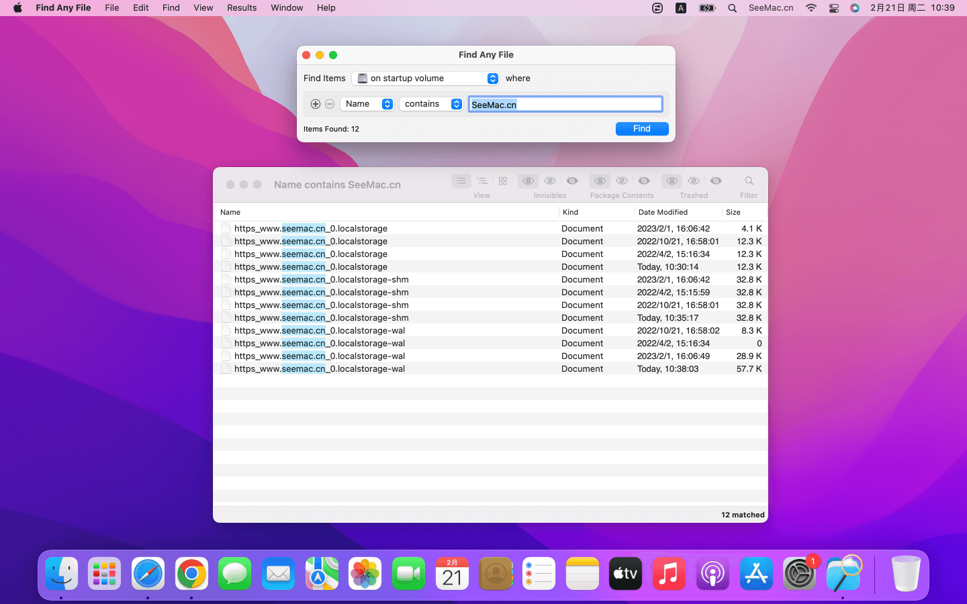Open the Find Any File app menu

tap(63, 8)
